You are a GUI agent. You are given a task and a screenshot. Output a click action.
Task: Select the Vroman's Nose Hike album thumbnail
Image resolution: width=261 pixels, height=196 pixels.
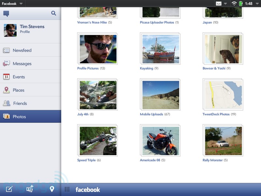tap(98, 13)
